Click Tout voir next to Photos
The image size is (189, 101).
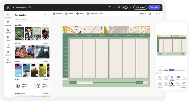[46, 43]
